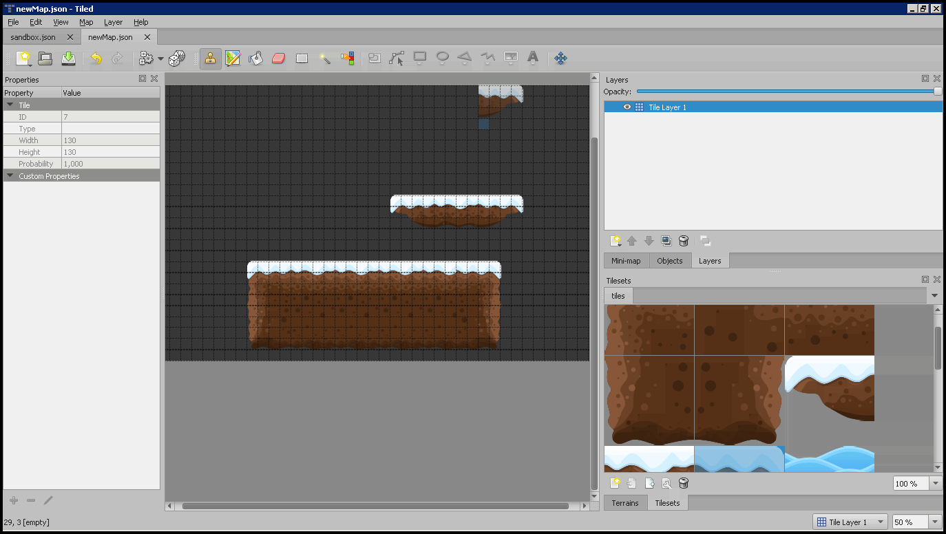
Task: Open the tileset list dropdown arrow
Action: click(x=934, y=296)
